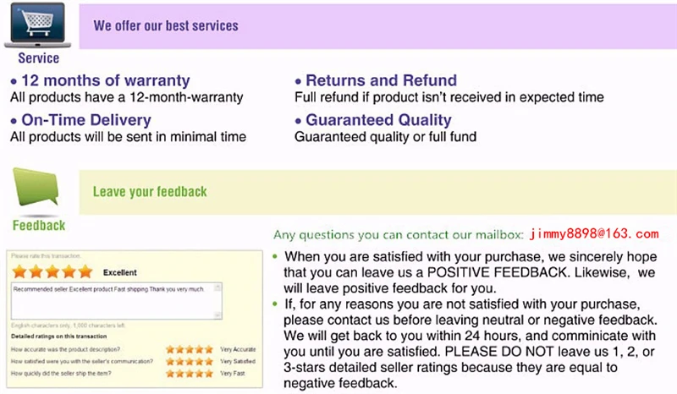Click the stars for seller shipping speed

pyautogui.click(x=190, y=374)
